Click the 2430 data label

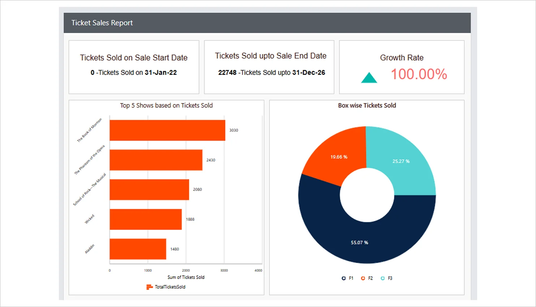click(211, 160)
